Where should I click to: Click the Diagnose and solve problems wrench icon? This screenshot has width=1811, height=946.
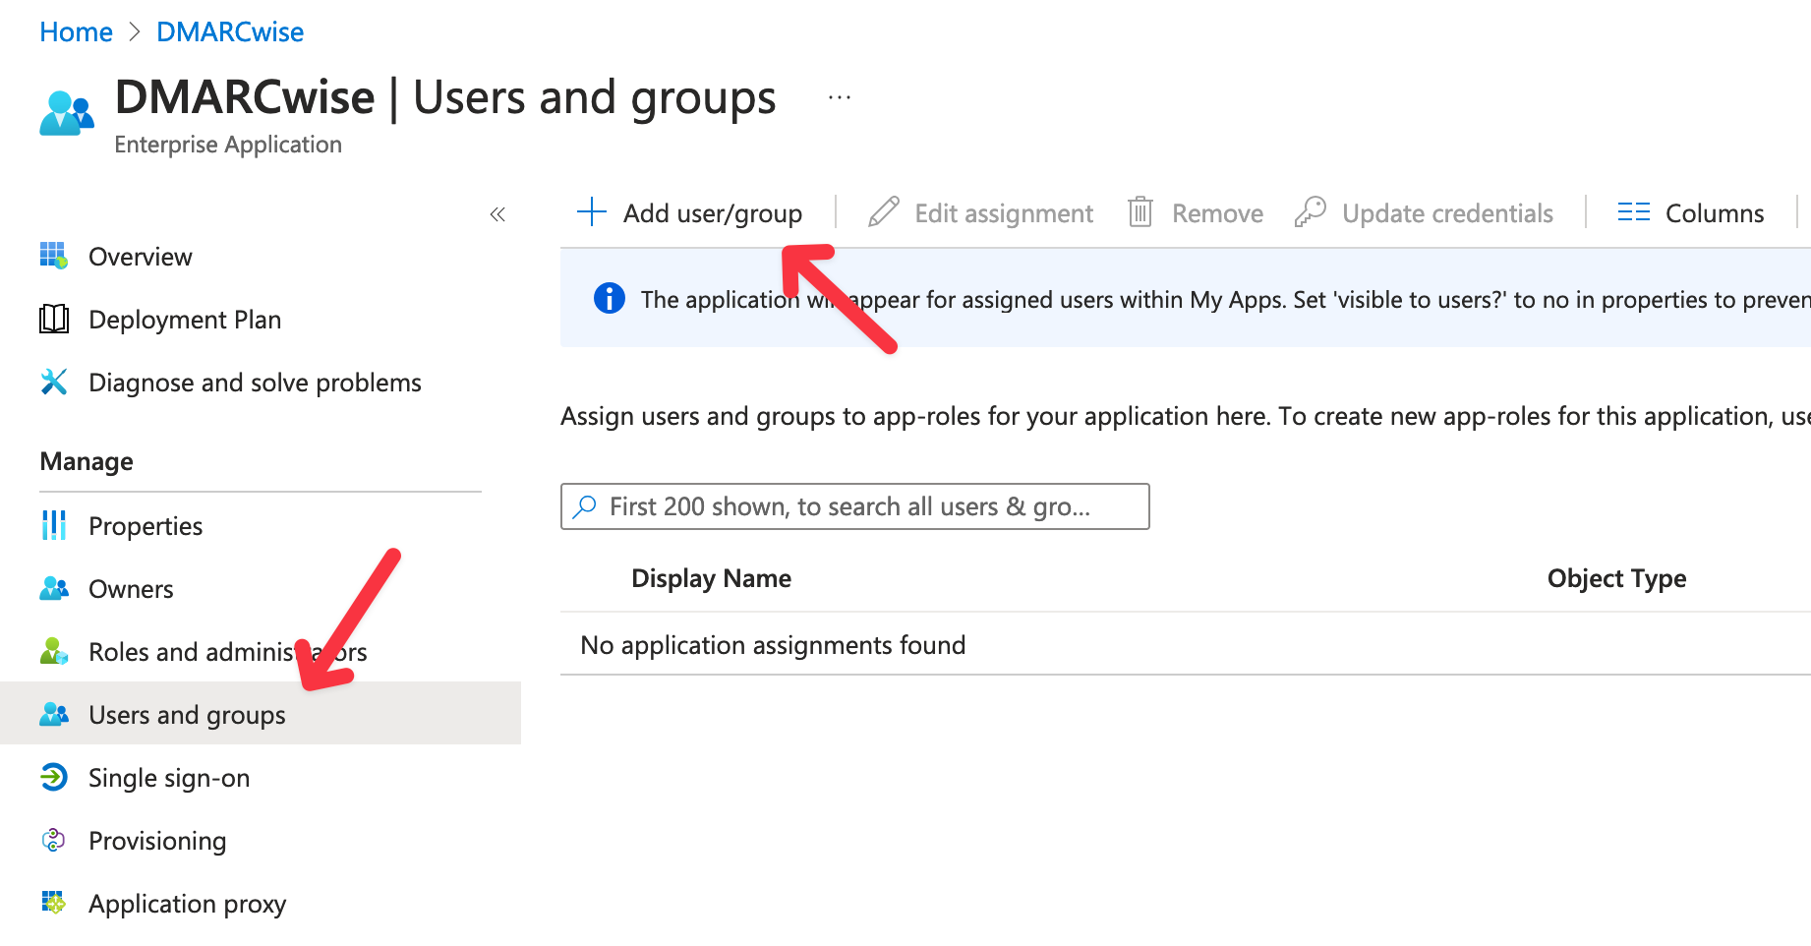(54, 382)
